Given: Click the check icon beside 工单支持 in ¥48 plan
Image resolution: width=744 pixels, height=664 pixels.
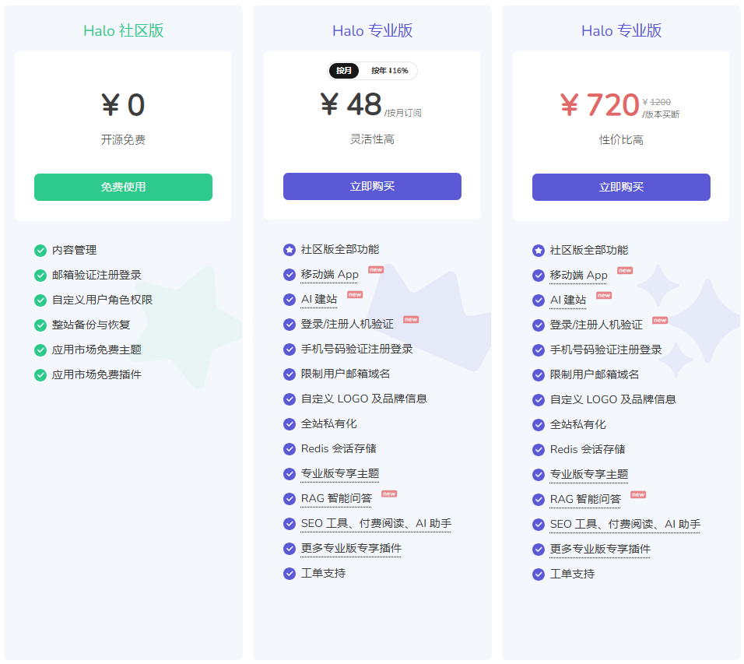Looking at the screenshot, I should 290,574.
